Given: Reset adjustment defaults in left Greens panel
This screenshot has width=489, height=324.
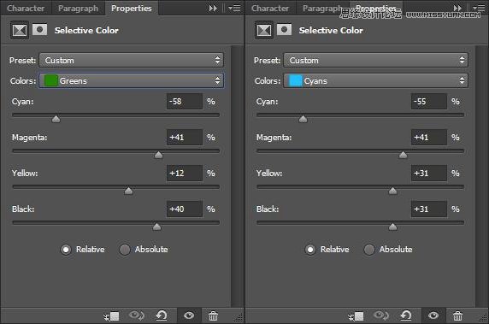Looking at the screenshot, I should tap(162, 316).
